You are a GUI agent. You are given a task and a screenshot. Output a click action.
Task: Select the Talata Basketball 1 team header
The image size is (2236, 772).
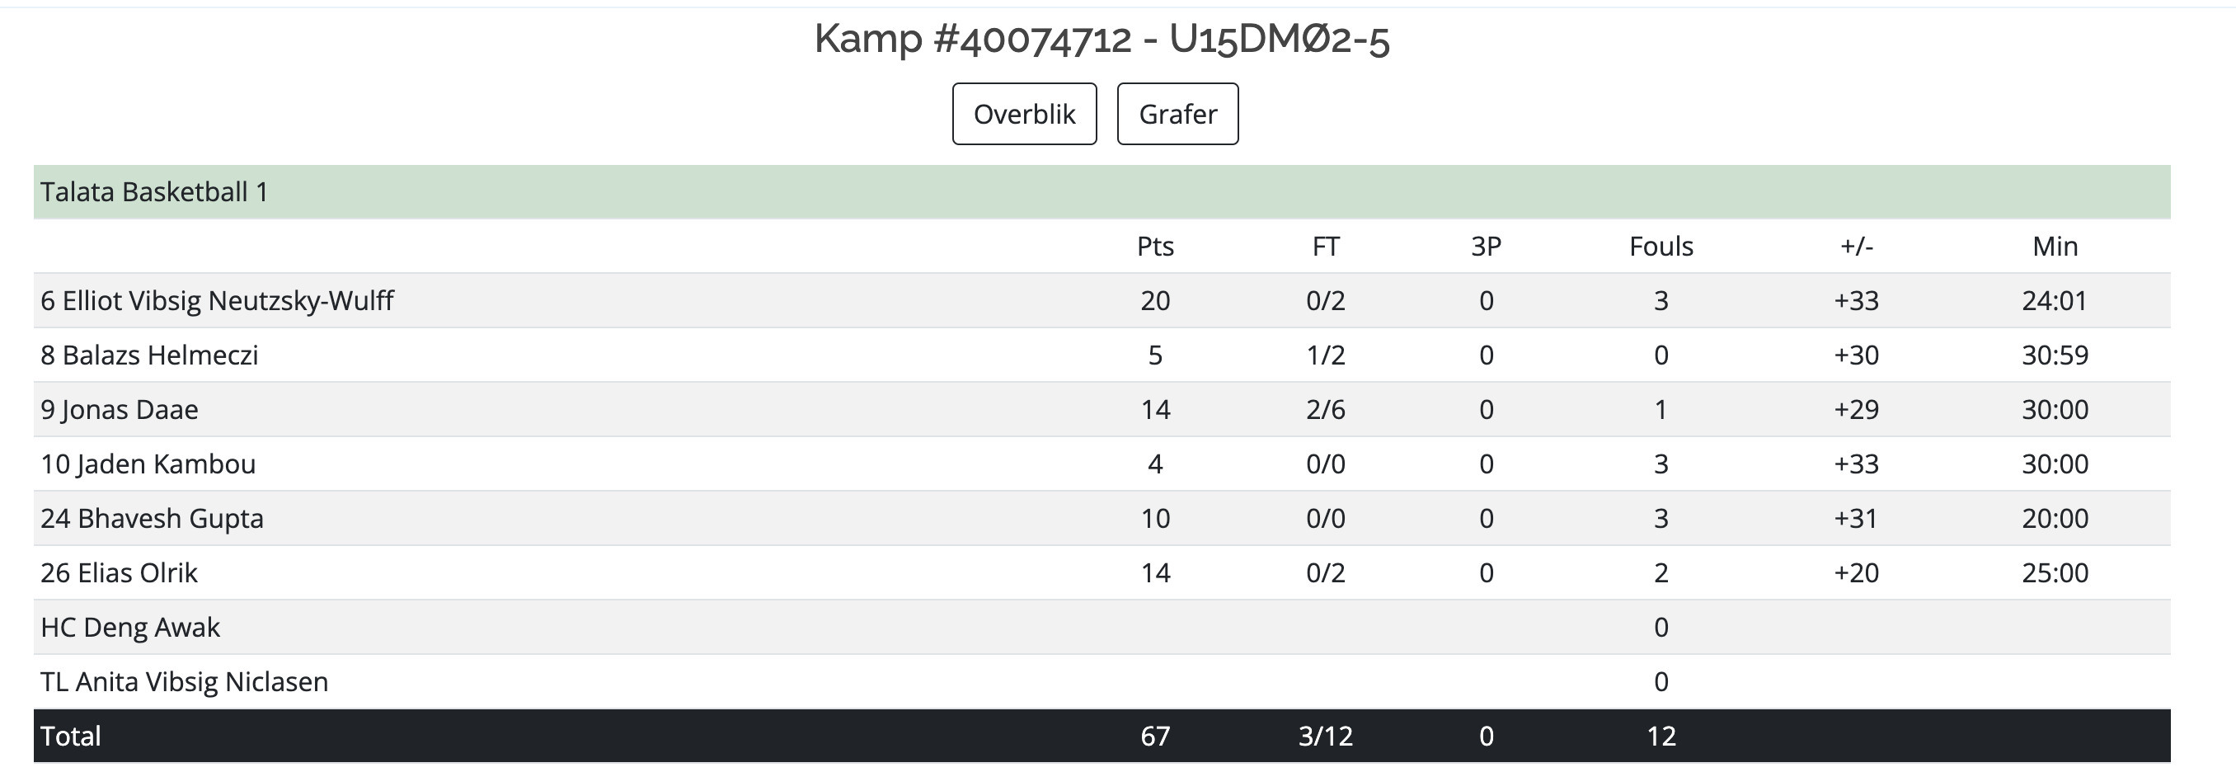click(x=1102, y=192)
